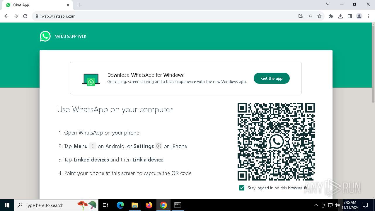The image size is (375, 211).
Task: Click the Use WhatsApp on your computer heading
Action: tap(115, 110)
